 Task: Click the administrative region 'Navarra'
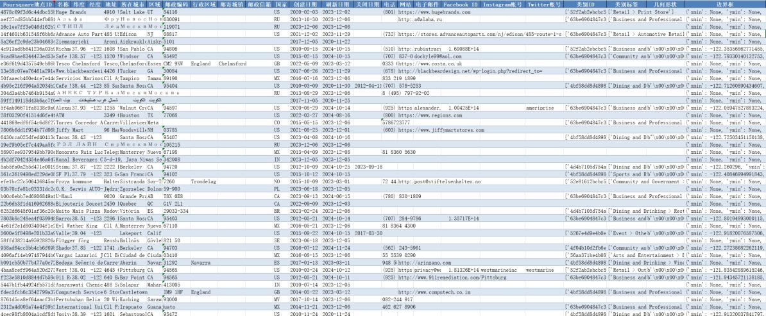[x=201, y=262]
